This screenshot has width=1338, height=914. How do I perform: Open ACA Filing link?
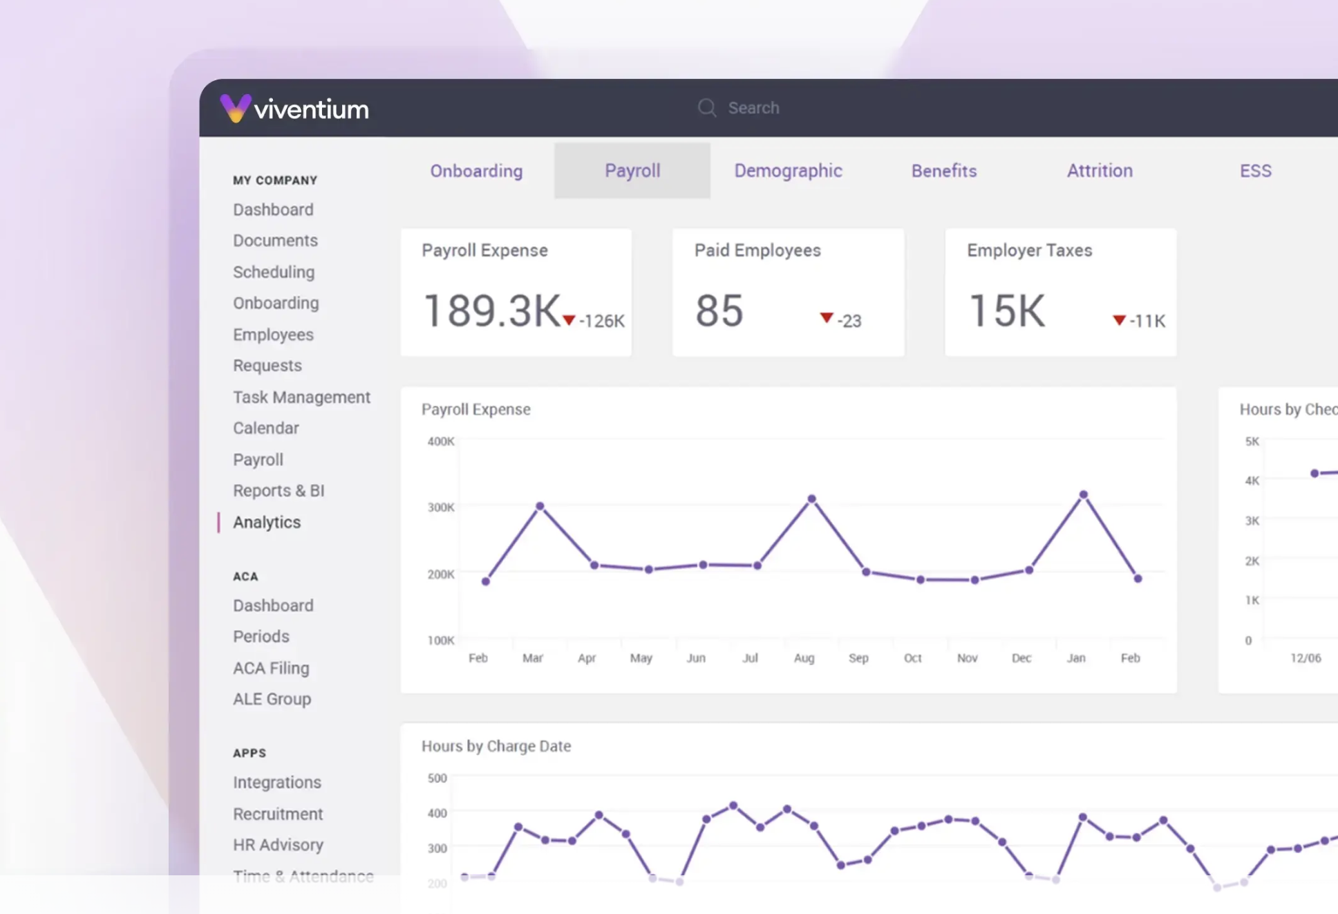271,668
